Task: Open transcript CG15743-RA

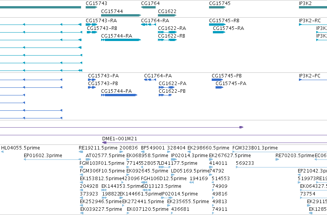Action: (x=101, y=21)
